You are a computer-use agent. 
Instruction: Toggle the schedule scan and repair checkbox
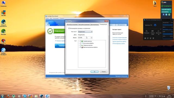click(69, 28)
